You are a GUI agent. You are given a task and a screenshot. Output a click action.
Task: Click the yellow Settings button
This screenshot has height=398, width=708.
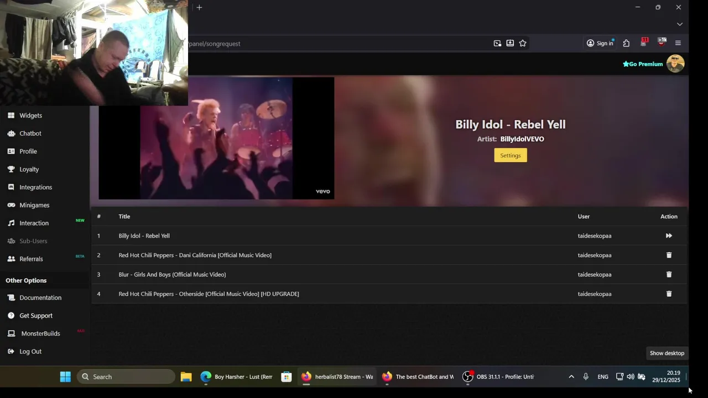coord(511,155)
